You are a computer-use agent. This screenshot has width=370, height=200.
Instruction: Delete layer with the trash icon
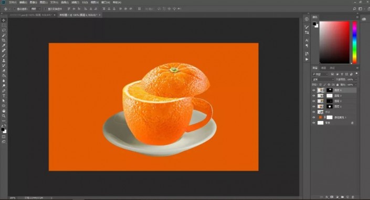pos(353,197)
